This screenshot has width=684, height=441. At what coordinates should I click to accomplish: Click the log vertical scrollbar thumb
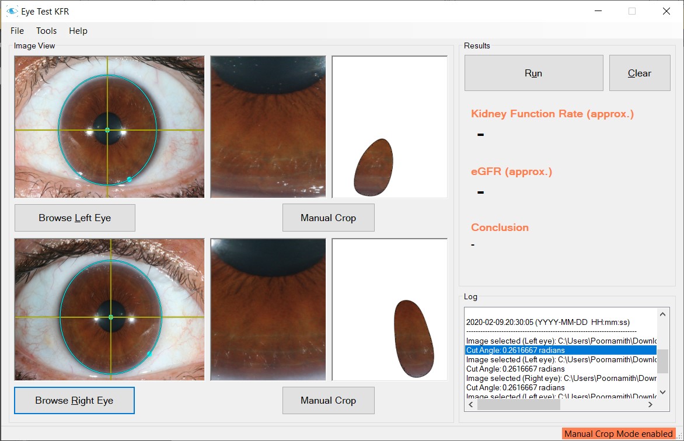[662, 361]
